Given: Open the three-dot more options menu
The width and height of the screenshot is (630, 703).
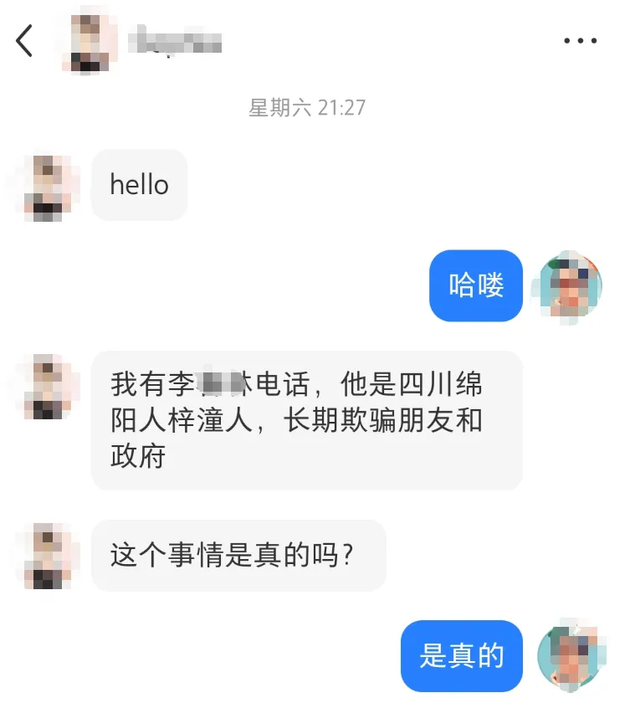Looking at the screenshot, I should coord(581,41).
